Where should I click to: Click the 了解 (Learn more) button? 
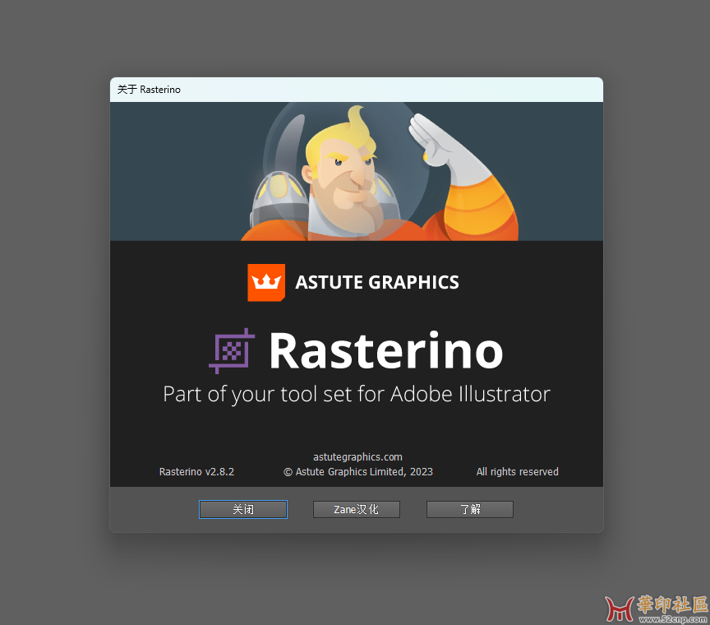(470, 509)
